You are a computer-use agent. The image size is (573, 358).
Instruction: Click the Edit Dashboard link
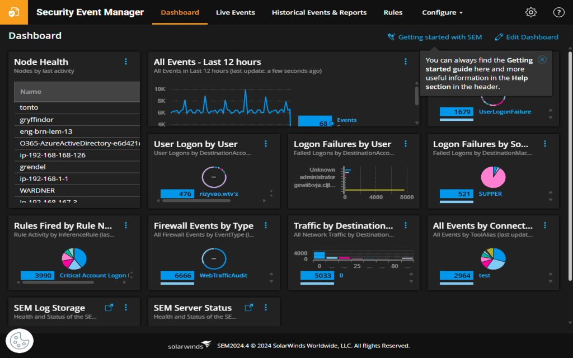point(532,37)
